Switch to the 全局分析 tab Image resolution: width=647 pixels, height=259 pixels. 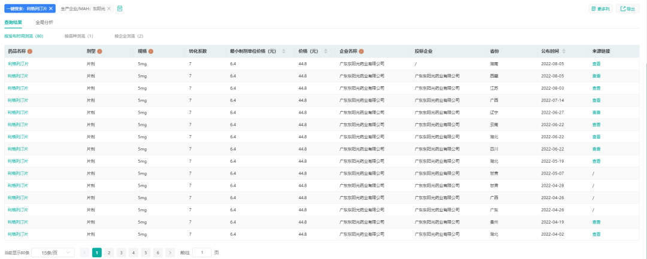tap(44, 22)
